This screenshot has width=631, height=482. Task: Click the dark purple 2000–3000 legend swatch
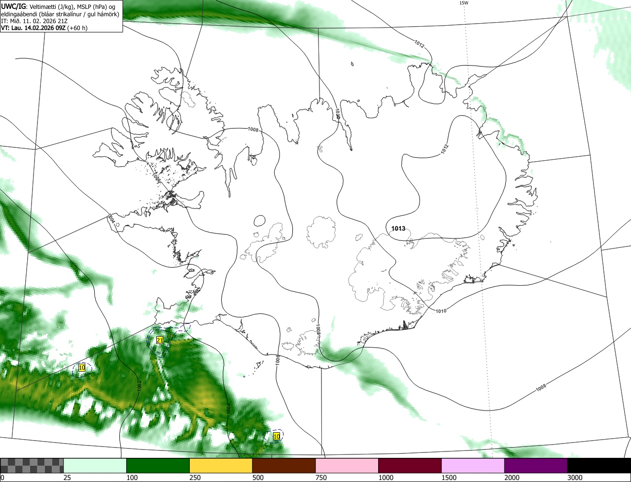(536, 466)
